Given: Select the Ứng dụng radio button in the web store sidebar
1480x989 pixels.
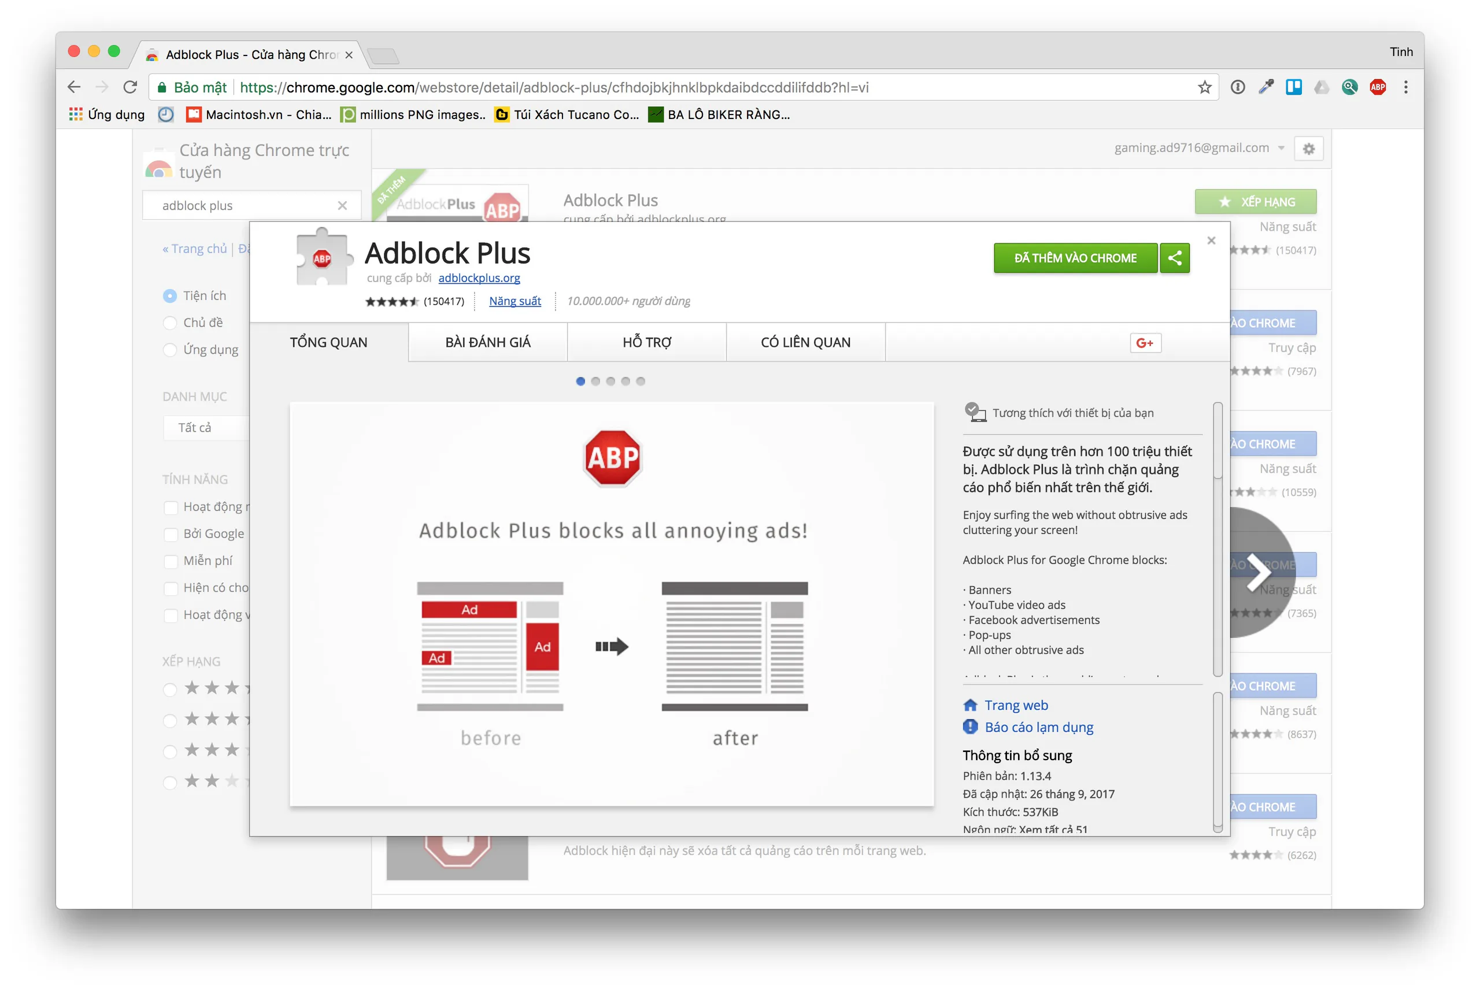Looking at the screenshot, I should coord(170,350).
